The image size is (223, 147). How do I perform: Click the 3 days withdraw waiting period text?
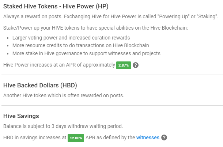[x=63, y=126]
